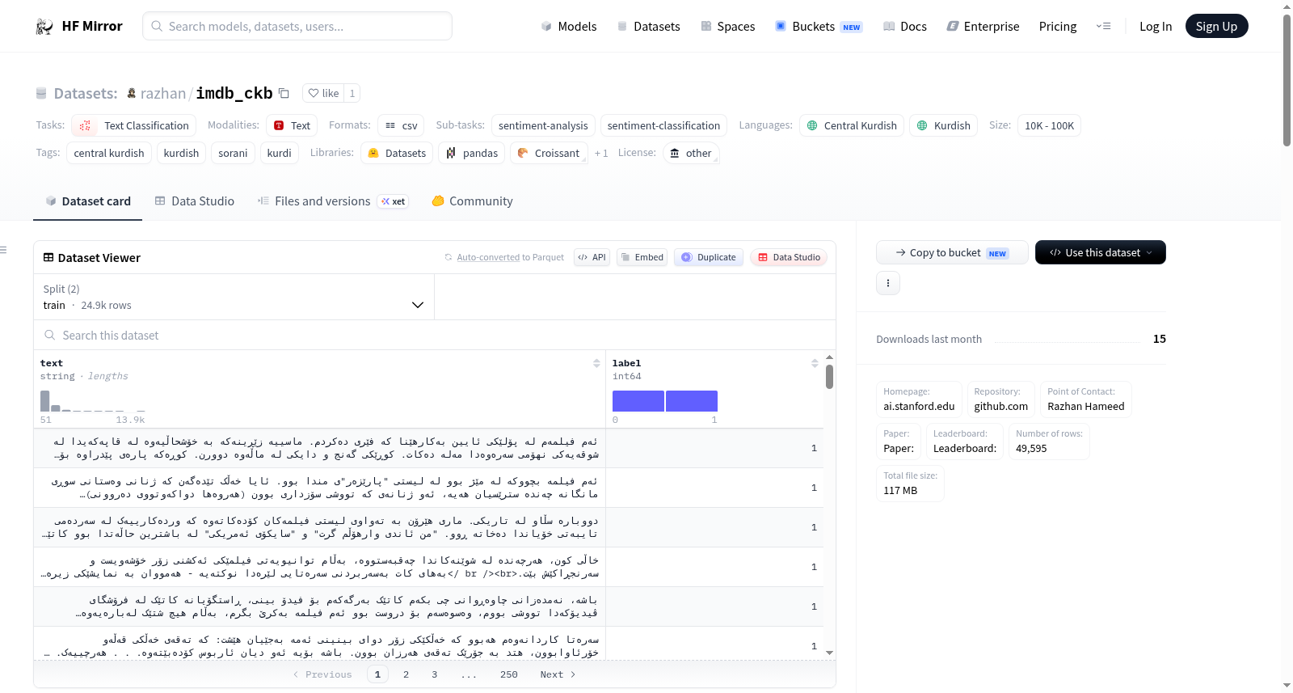
Task: Open Data Studio from viewer header
Action: tap(789, 257)
